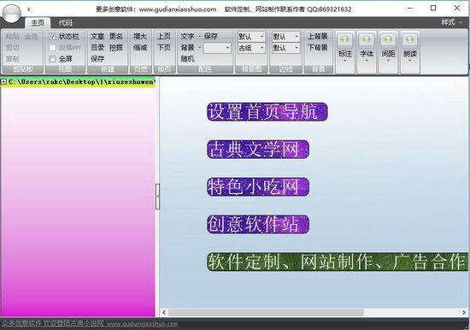Click the horizontal scrollbar thumb
The width and height of the screenshot is (470, 330).
(x=266, y=313)
